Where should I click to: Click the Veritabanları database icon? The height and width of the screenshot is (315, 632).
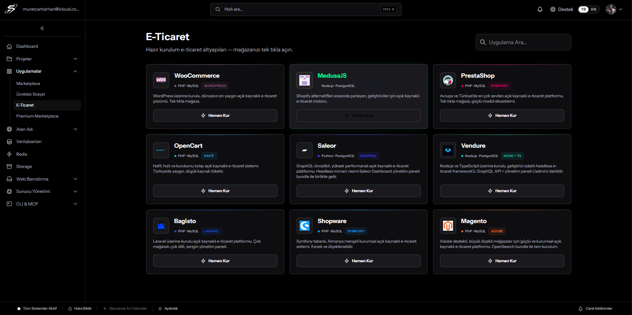pos(9,142)
